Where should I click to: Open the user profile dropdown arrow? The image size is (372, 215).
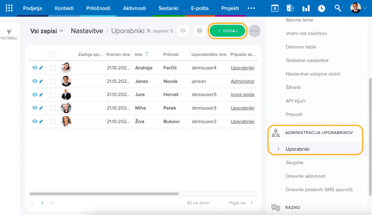point(365,8)
